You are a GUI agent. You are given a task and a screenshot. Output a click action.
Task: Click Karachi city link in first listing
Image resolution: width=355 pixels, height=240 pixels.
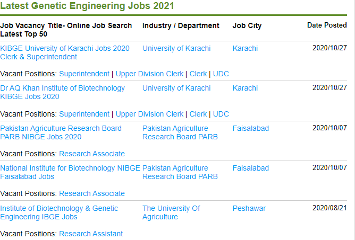(245, 48)
